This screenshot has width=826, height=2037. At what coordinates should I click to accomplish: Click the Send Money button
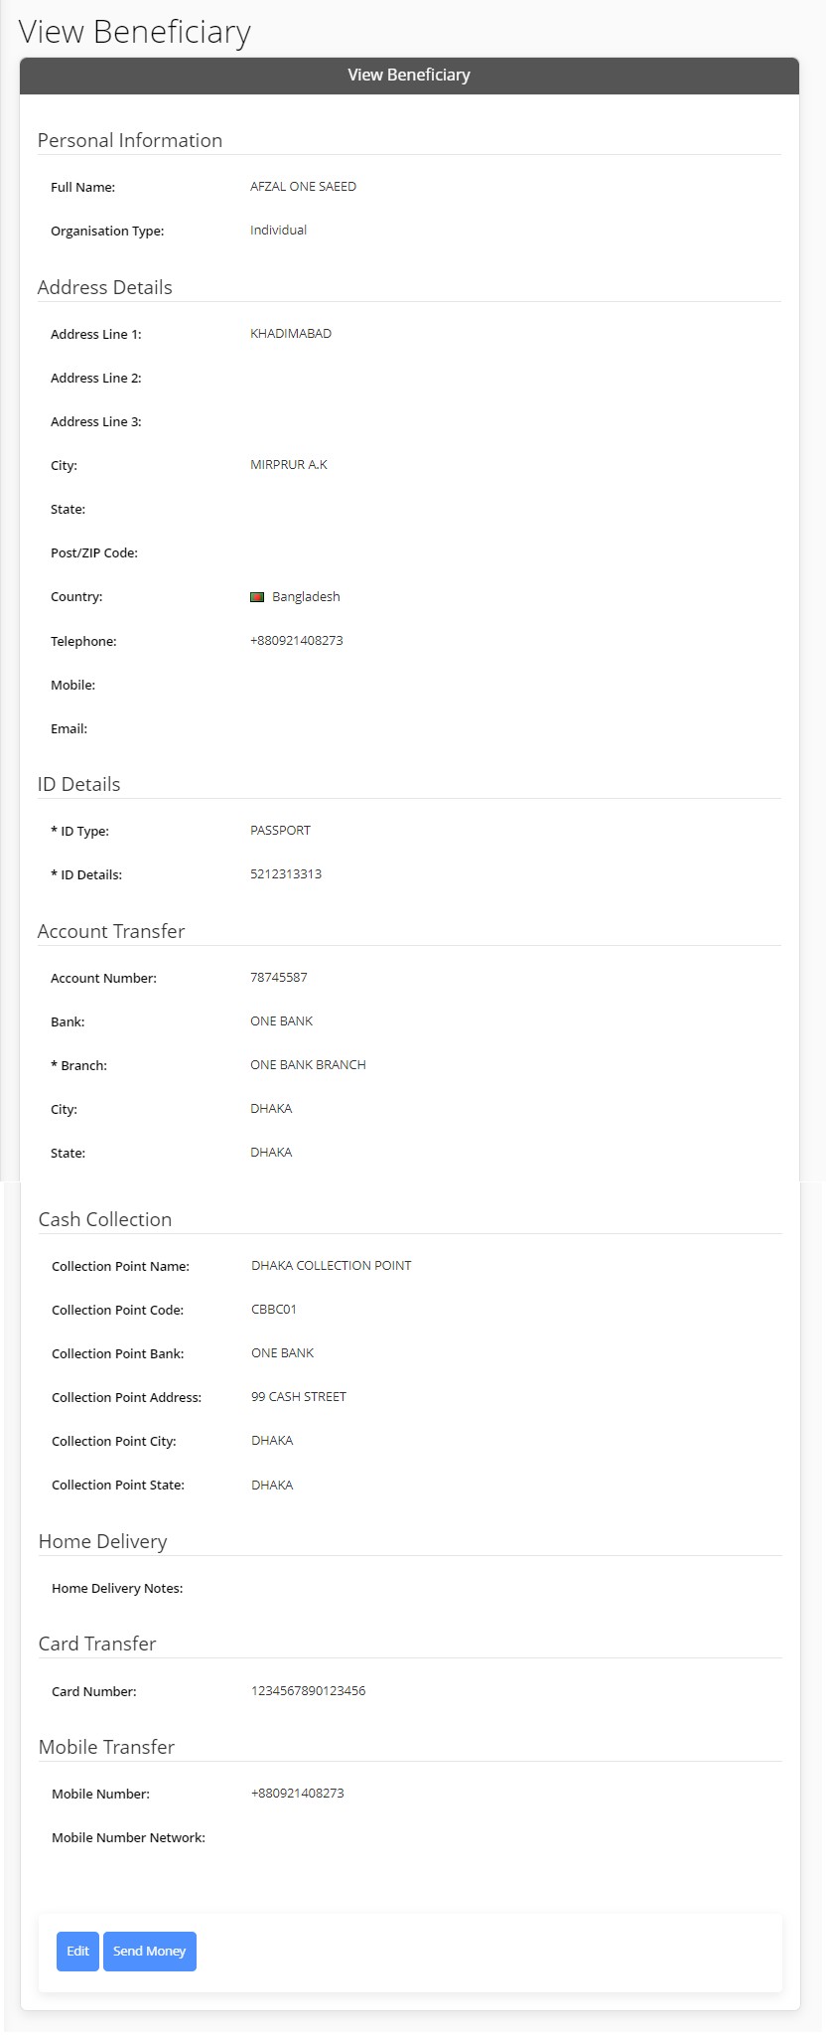coord(150,1951)
